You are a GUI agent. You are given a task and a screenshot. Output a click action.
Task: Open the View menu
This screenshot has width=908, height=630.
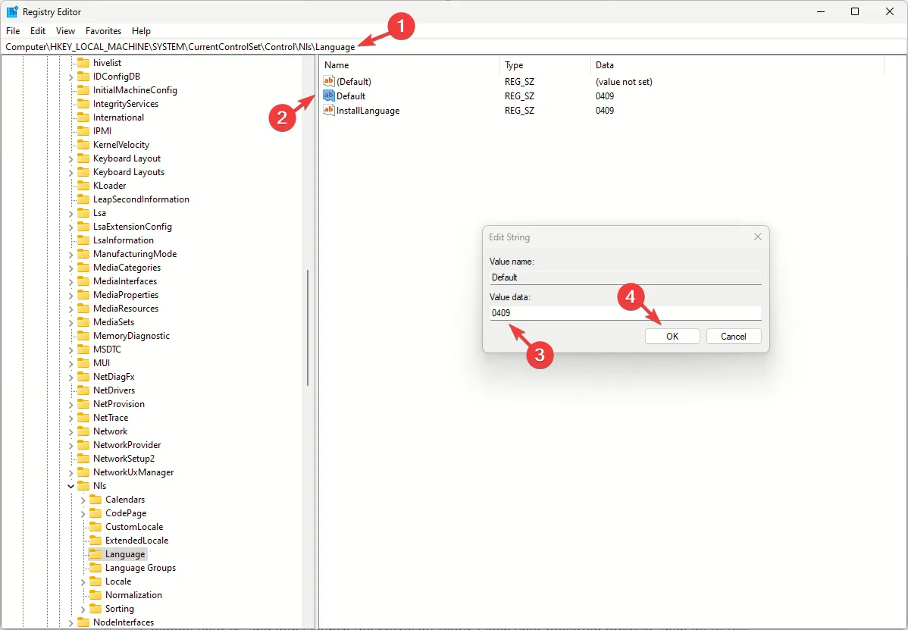click(x=65, y=30)
